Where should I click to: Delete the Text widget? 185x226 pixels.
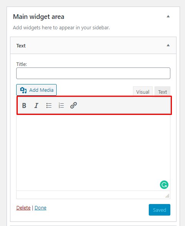click(x=24, y=208)
